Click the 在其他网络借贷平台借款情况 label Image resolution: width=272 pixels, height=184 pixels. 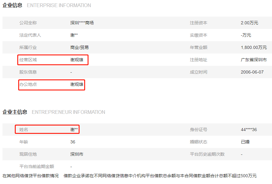click(31, 176)
